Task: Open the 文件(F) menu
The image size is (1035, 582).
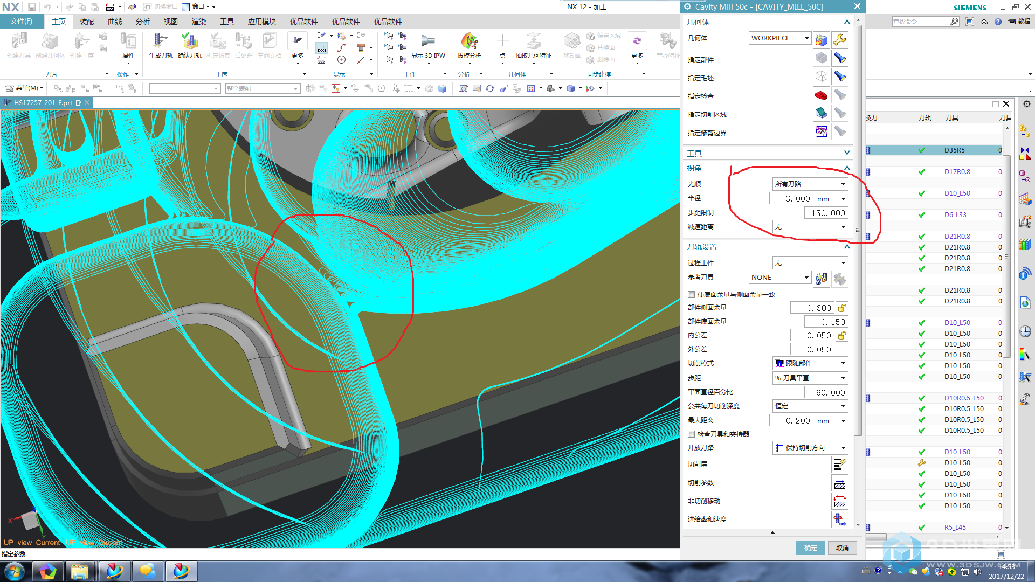Action: pyautogui.click(x=22, y=22)
